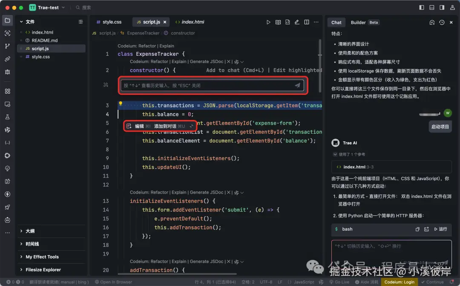Click Open In Browser in status bar
The width and height of the screenshot is (460, 286).
coord(113,282)
